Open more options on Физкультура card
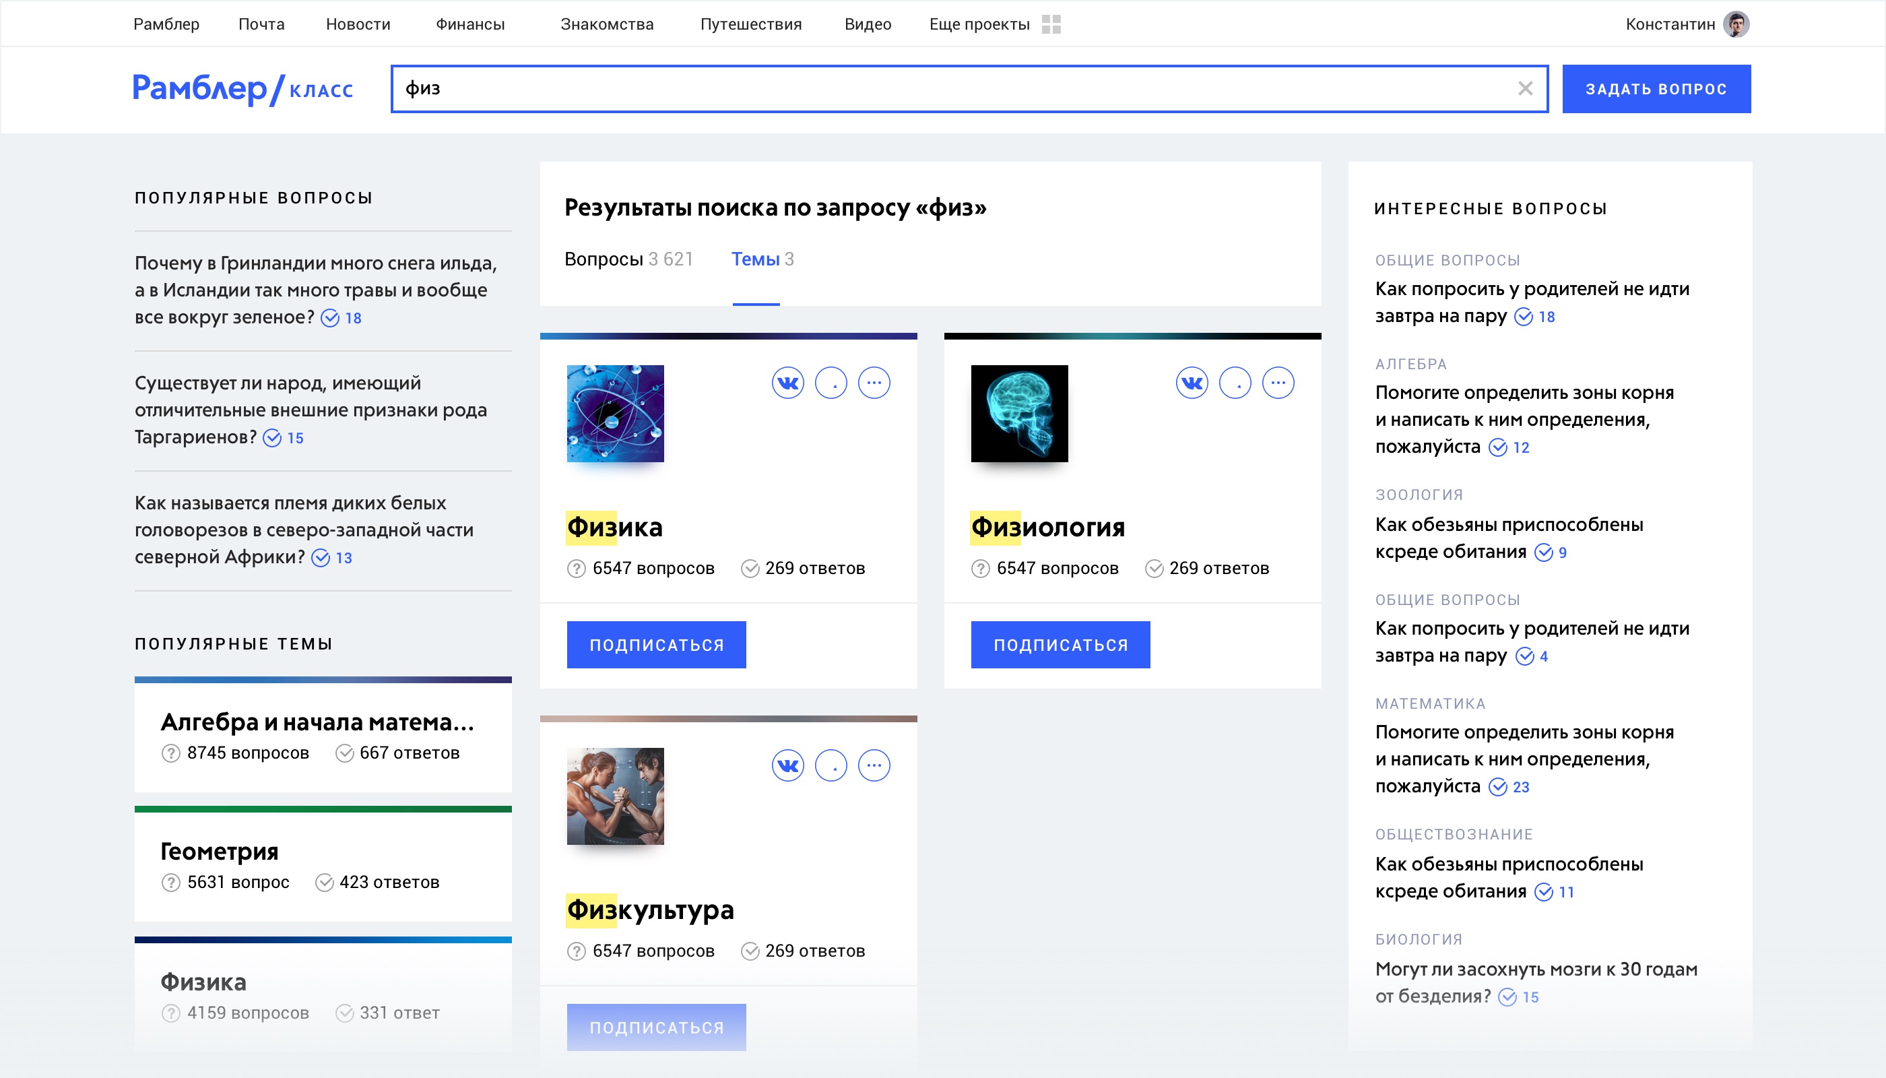Screen dimensions: 1886x1078 point(874,765)
